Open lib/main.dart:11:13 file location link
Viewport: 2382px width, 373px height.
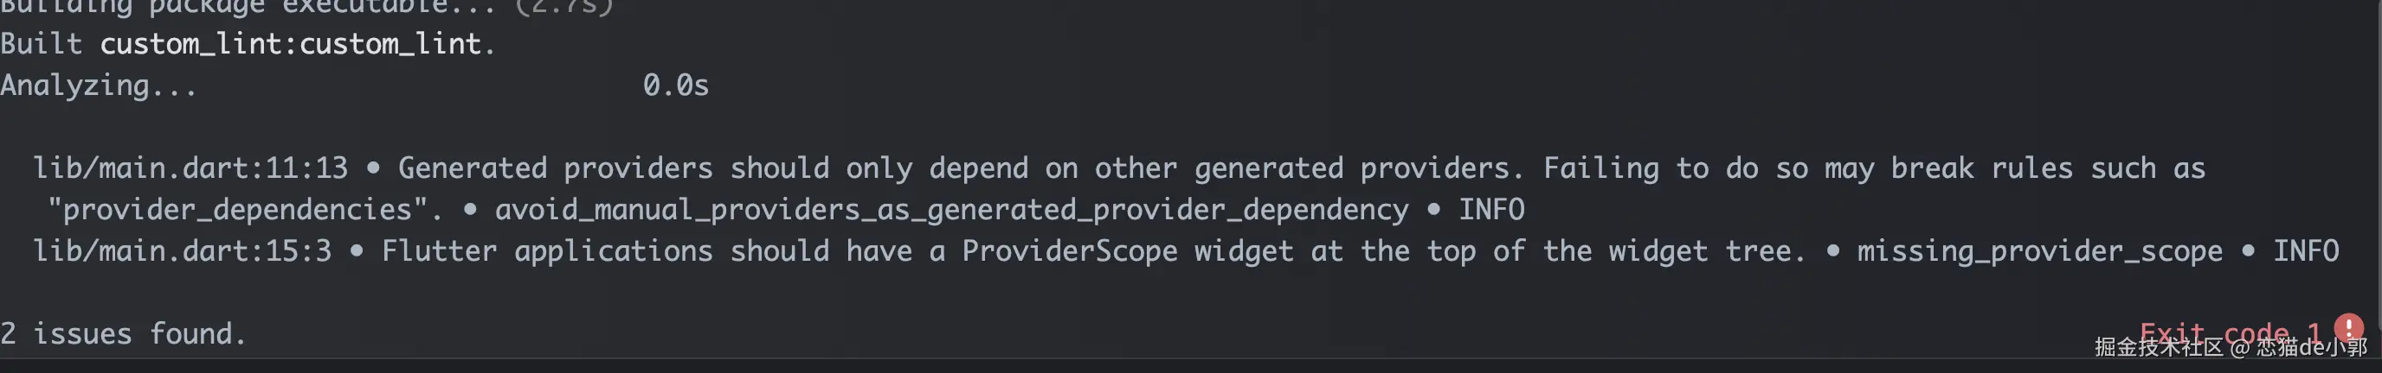coord(190,168)
